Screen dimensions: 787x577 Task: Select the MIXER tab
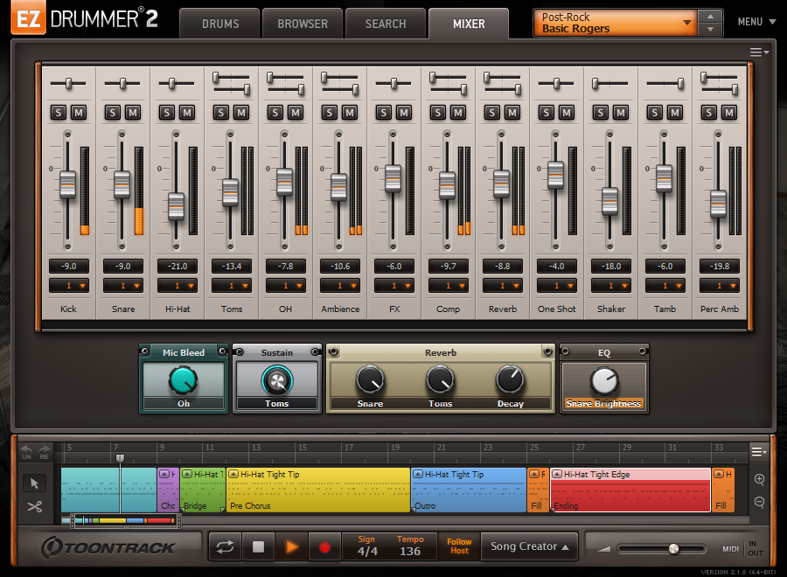coord(469,24)
